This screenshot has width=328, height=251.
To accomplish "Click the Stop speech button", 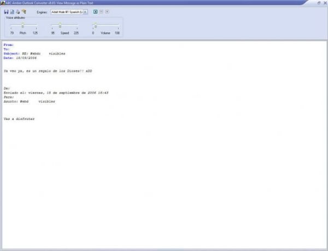I will [x=107, y=11].
